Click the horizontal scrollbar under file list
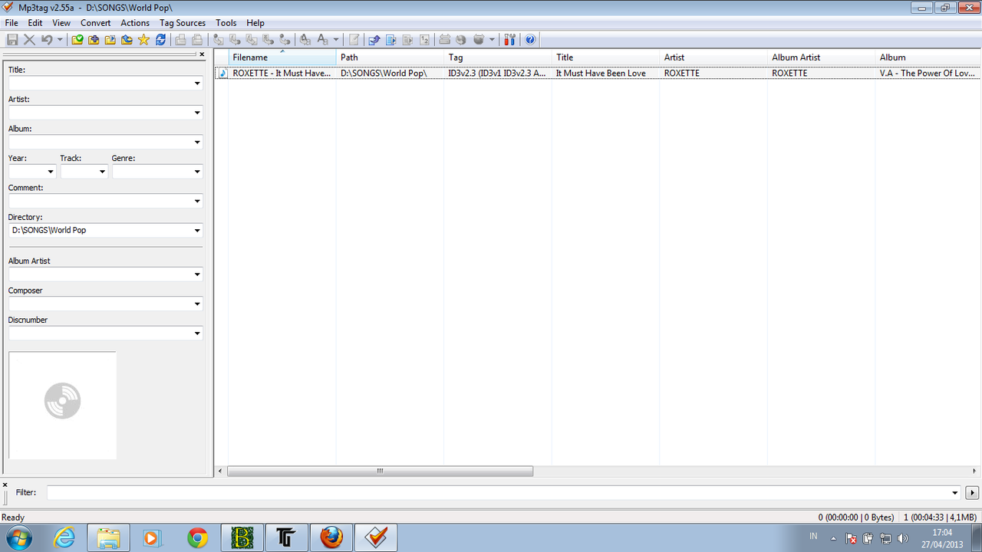The height and width of the screenshot is (552, 982). [x=380, y=472]
